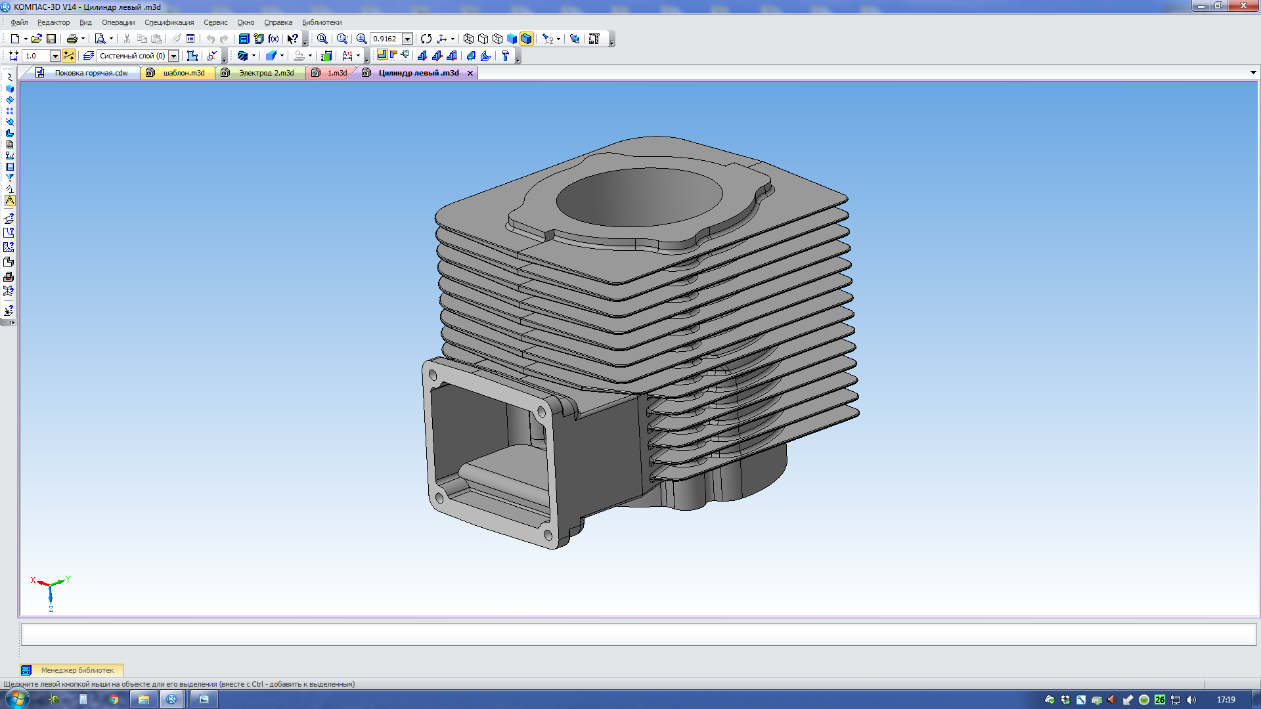1261x709 pixels.
Task: Open the Редактор menu
Action: [x=53, y=22]
